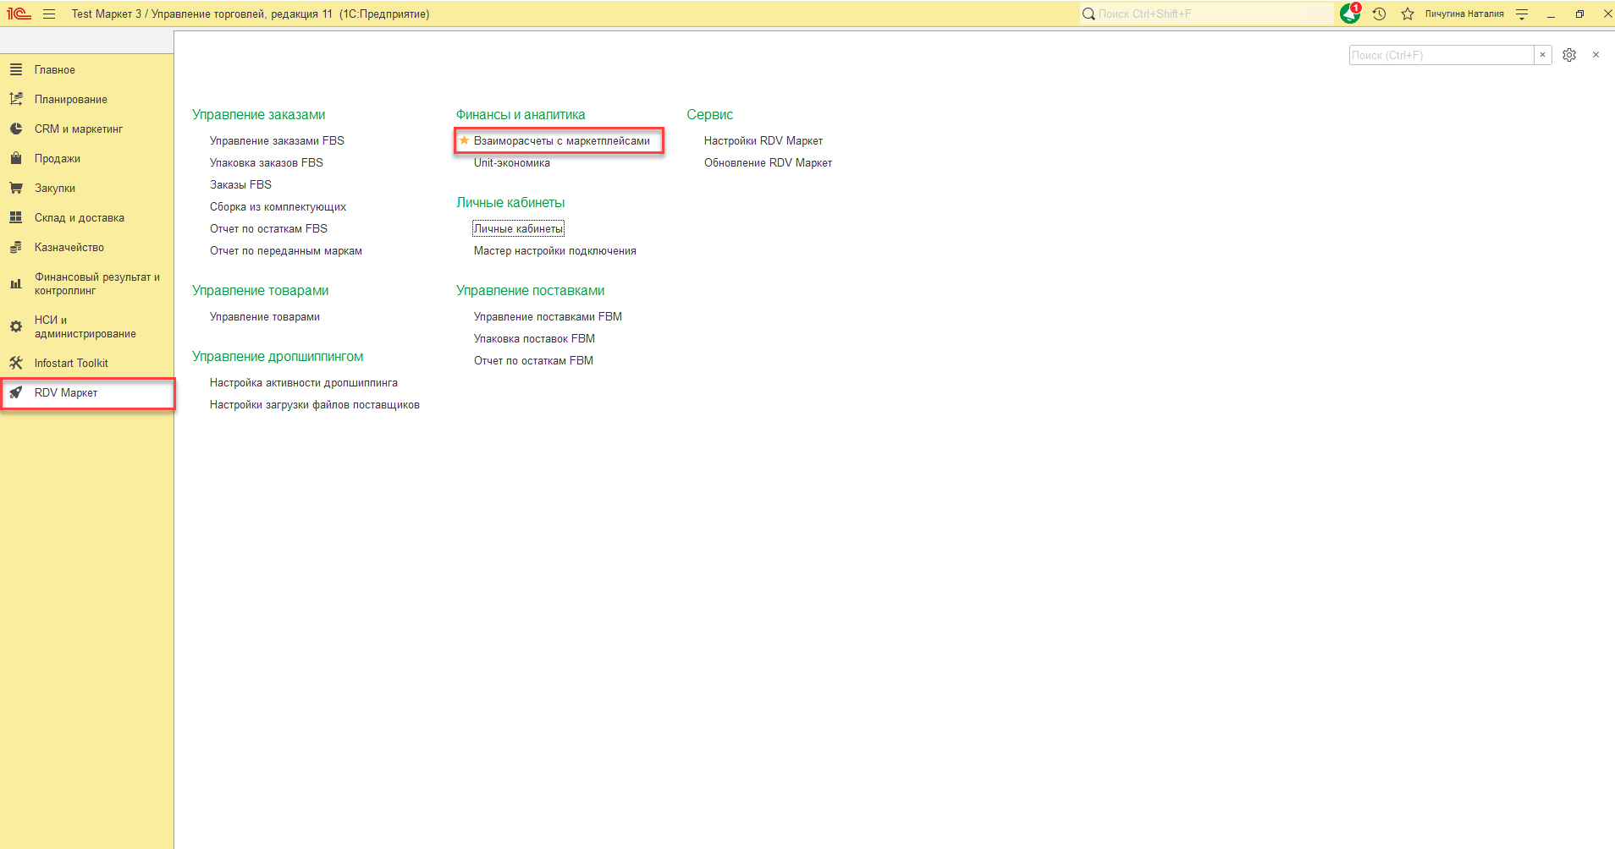Image resolution: width=1615 pixels, height=849 pixels.
Task: Open notifications bell with badge
Action: click(x=1350, y=14)
